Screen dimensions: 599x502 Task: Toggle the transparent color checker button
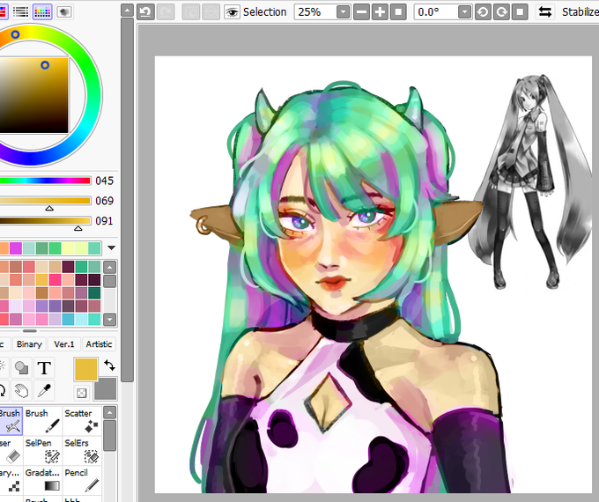click(81, 393)
